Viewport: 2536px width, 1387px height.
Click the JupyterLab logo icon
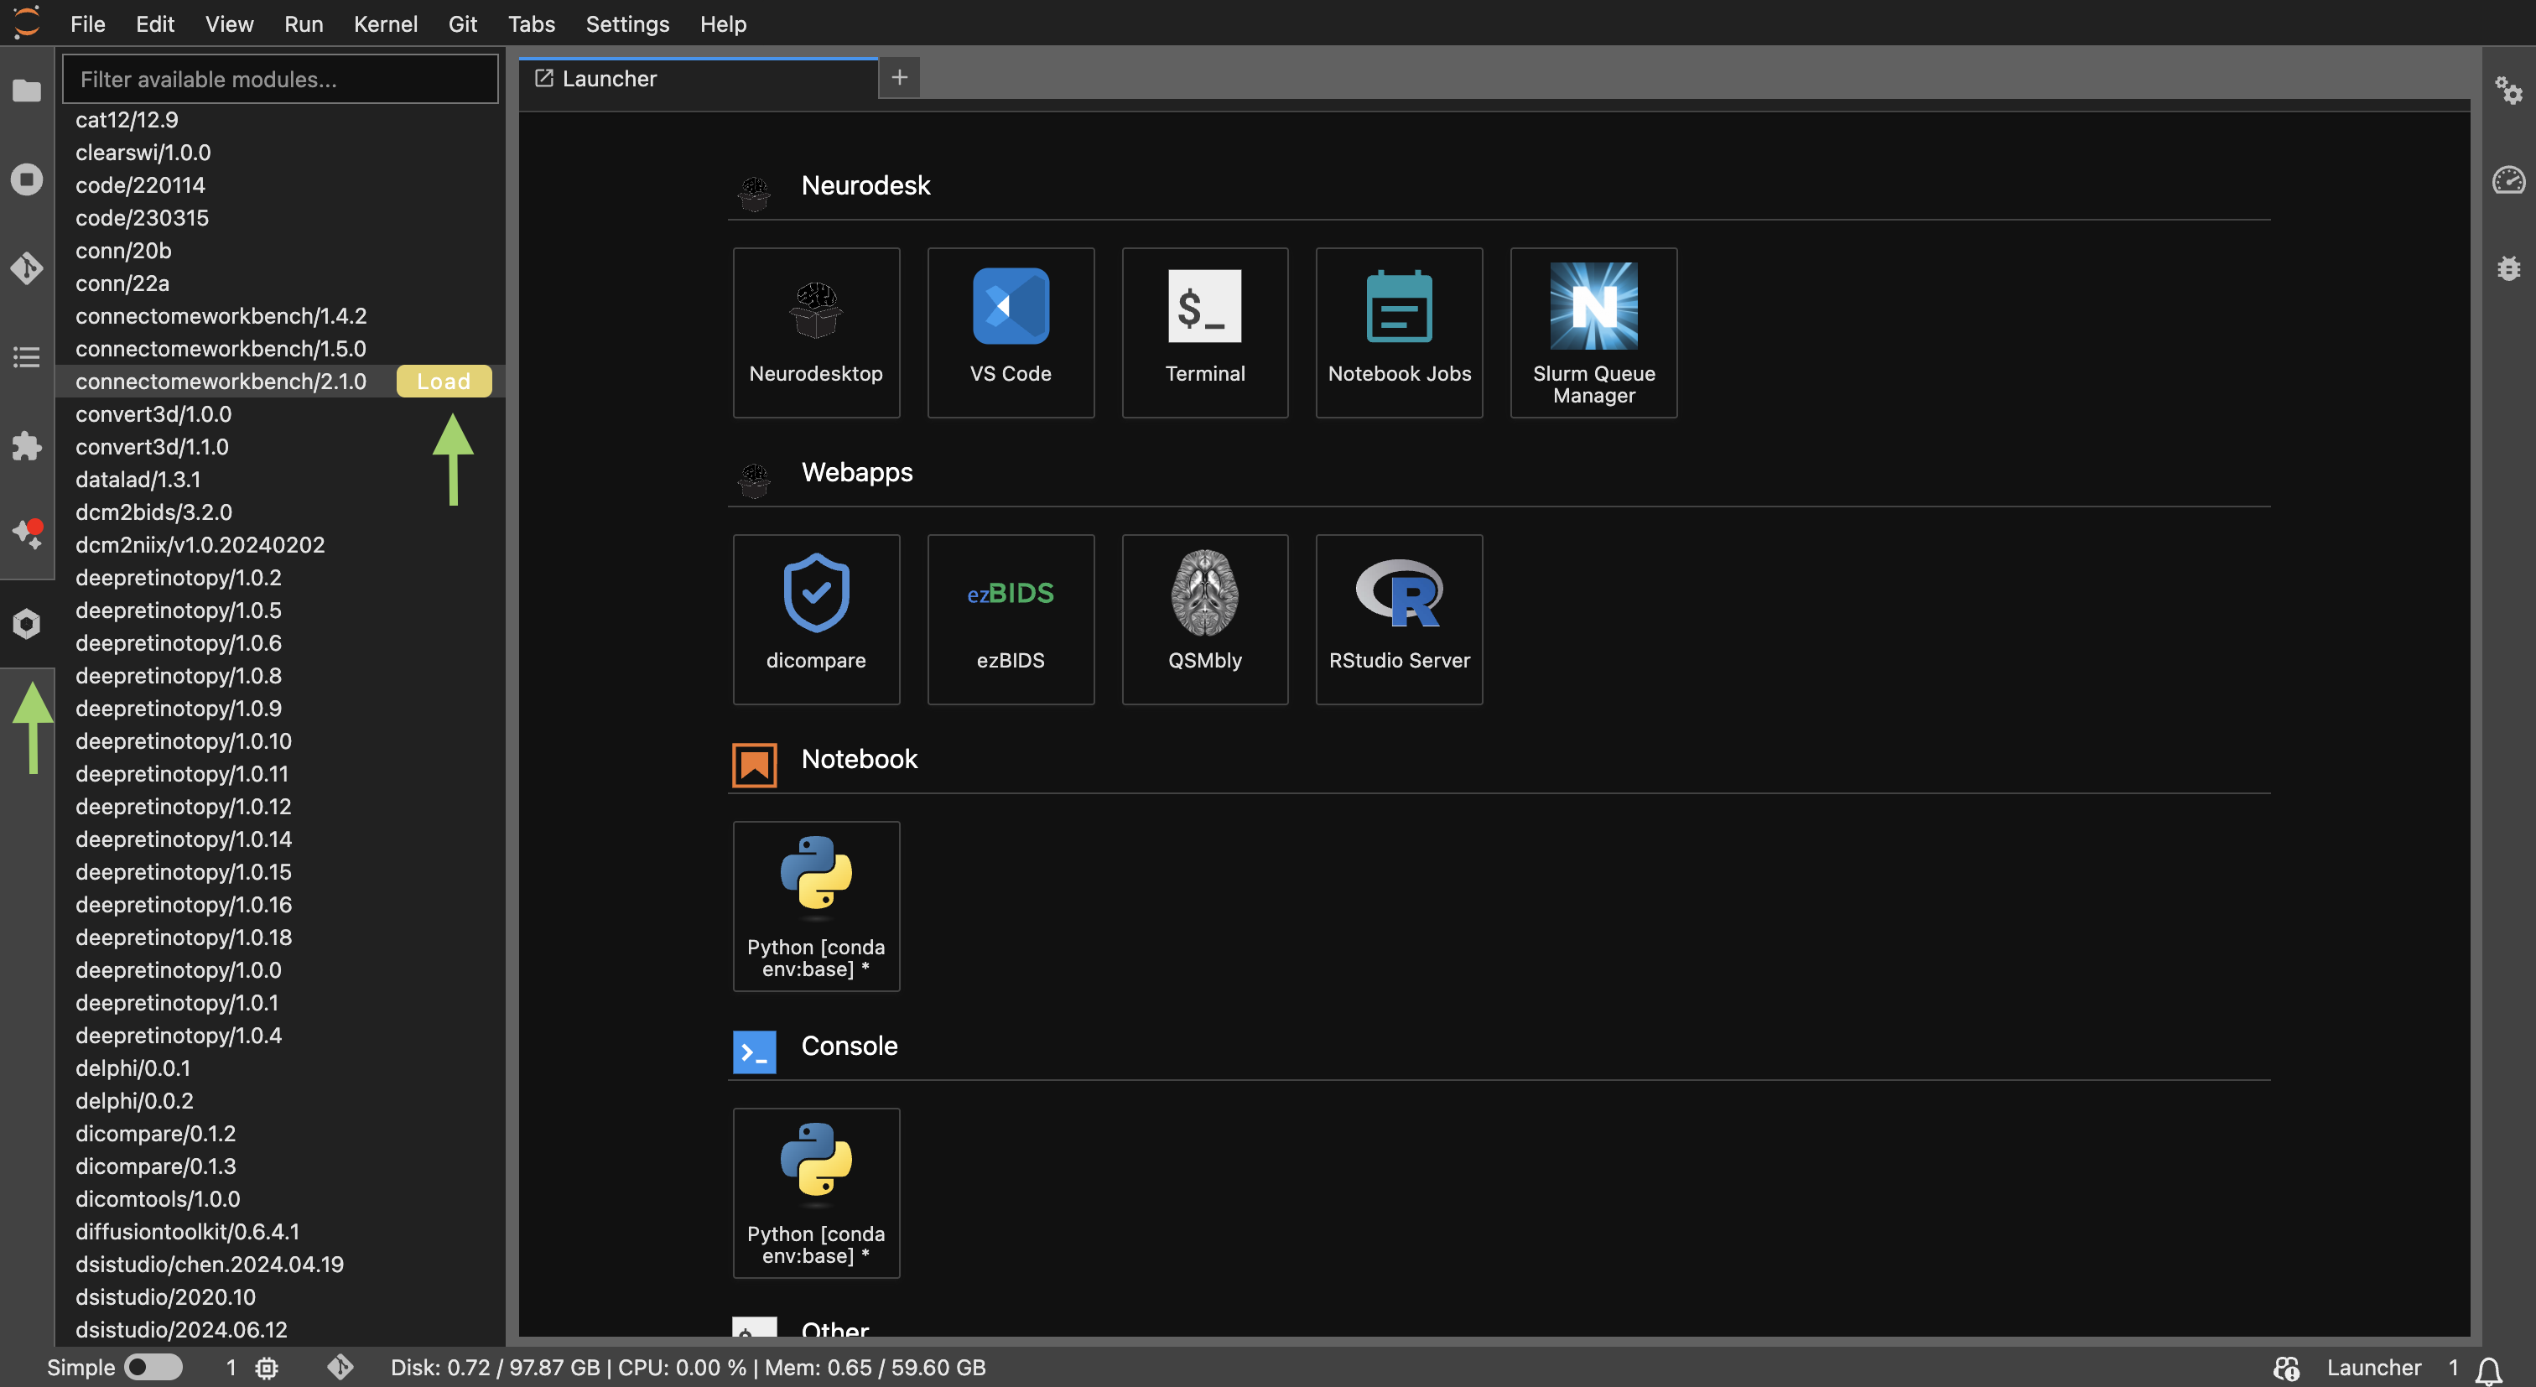coord(27,23)
